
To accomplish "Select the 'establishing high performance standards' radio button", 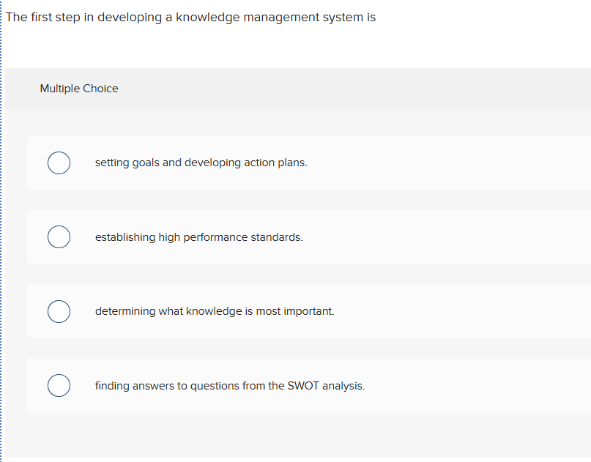I will (x=59, y=236).
